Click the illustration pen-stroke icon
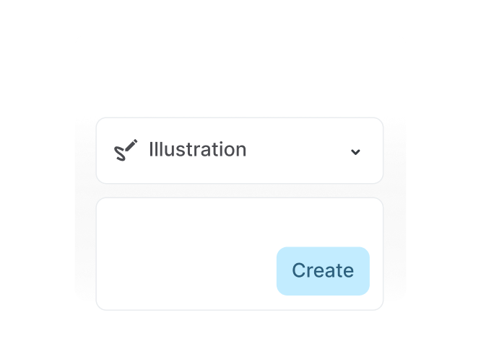481x346 pixels. [x=126, y=150]
